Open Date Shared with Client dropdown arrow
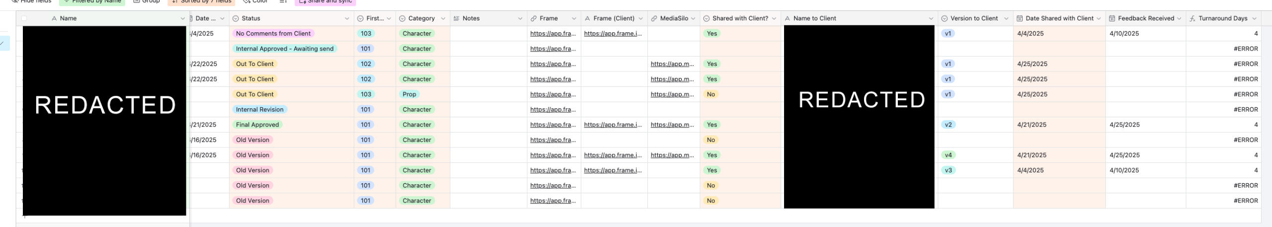This screenshot has width=1272, height=227. pyautogui.click(x=1099, y=18)
